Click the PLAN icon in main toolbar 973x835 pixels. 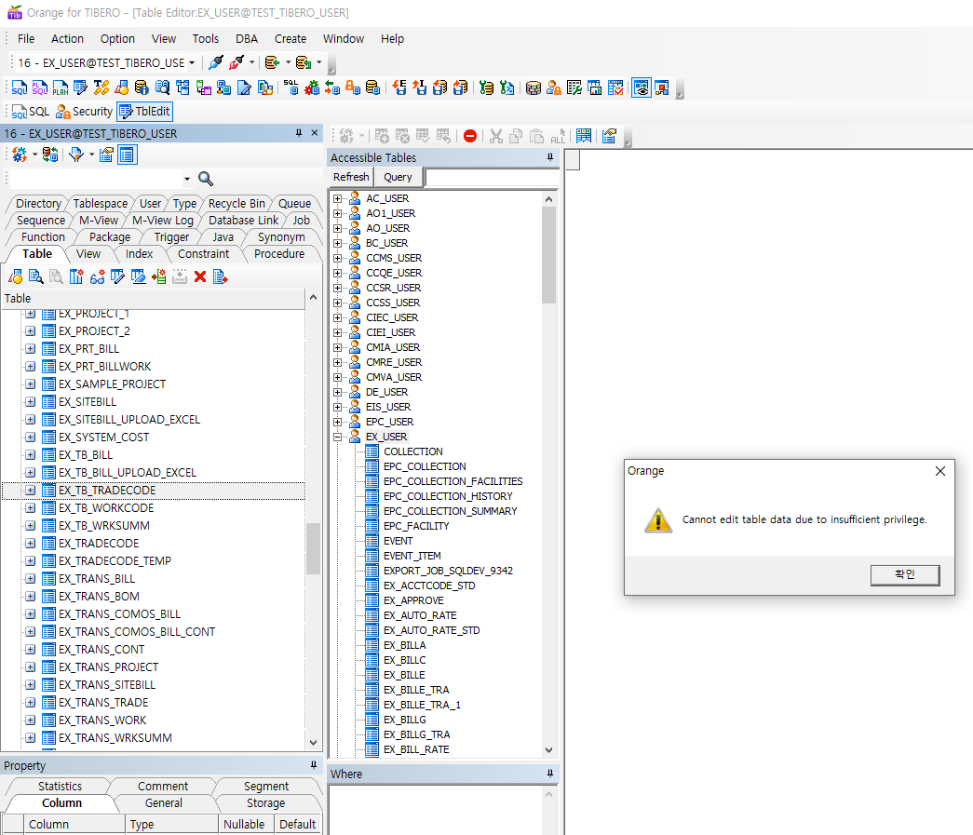point(60,88)
